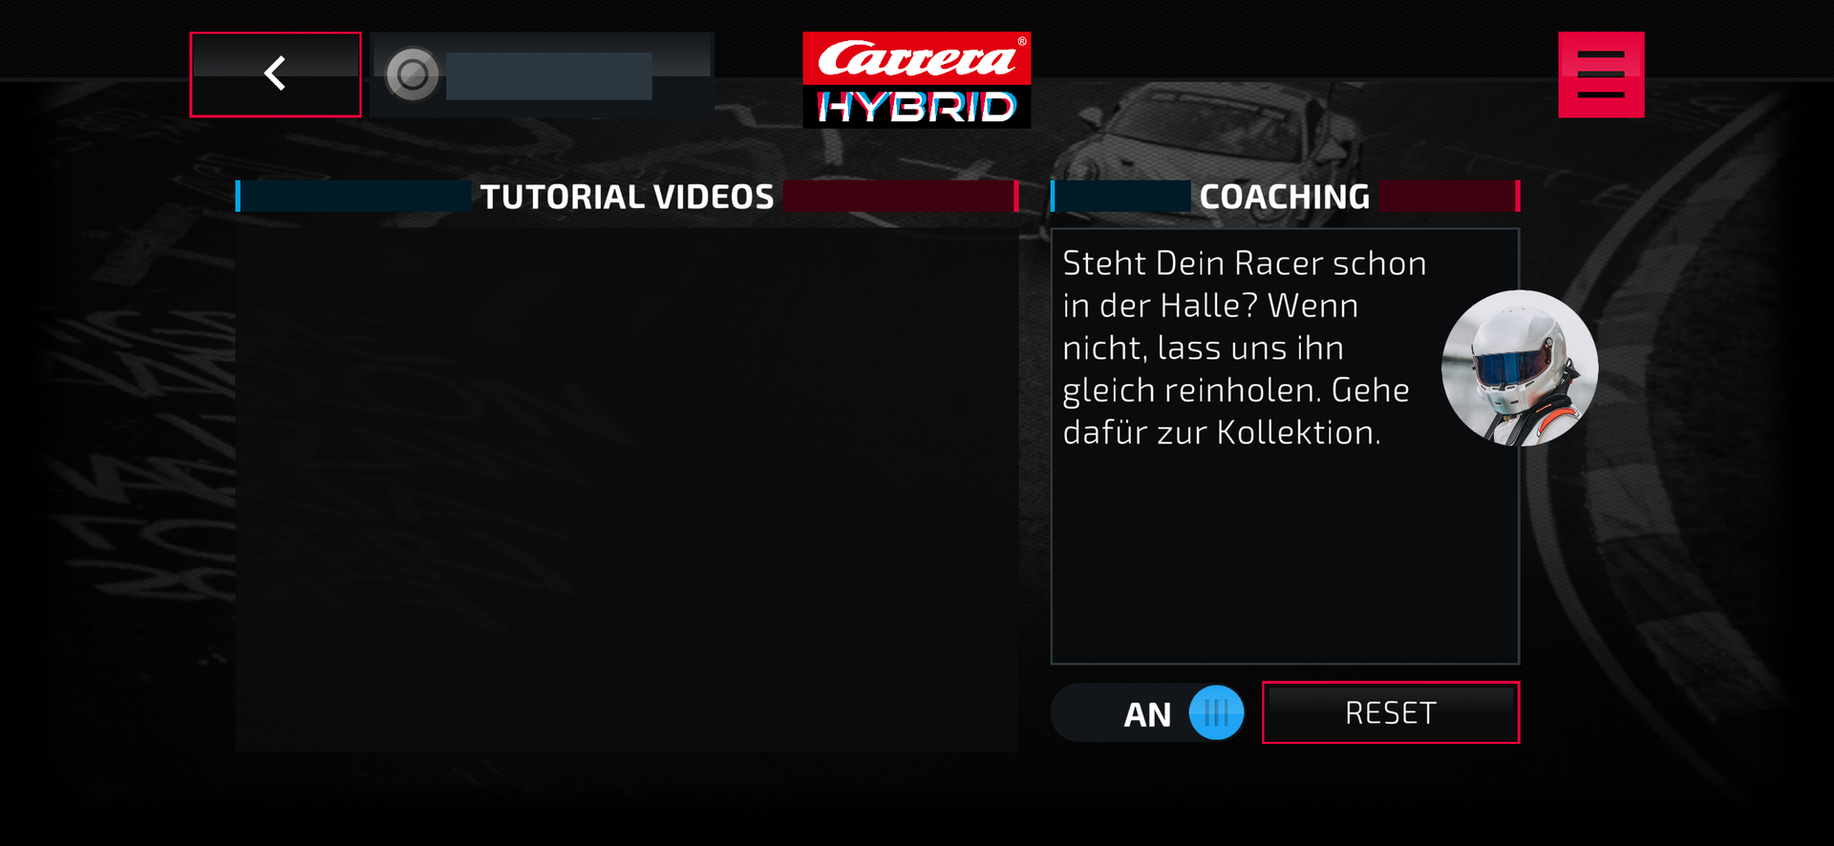Click the coaching message about Kollektion

(1245, 348)
